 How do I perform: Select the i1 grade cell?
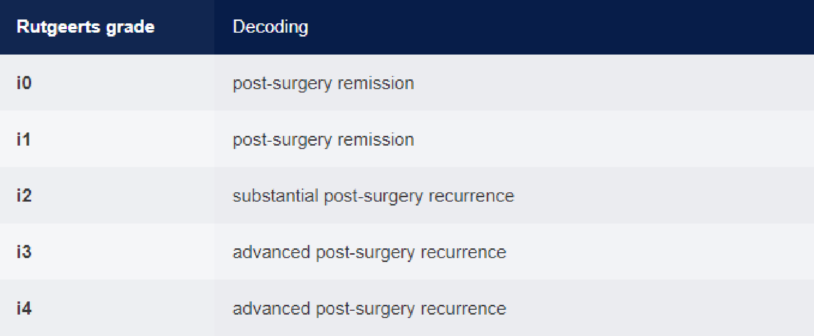click(x=23, y=139)
